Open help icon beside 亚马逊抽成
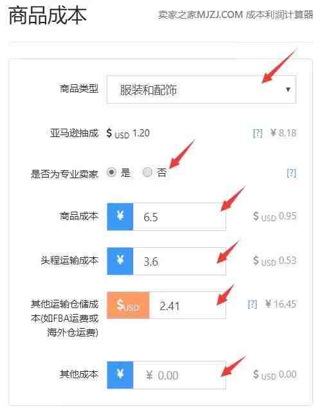This screenshot has width=322, height=413. click(x=258, y=133)
